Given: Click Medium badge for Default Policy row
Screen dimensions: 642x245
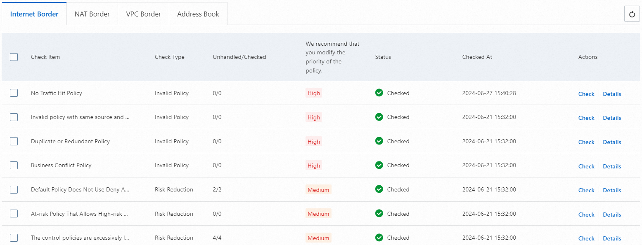Looking at the screenshot, I should tap(318, 190).
